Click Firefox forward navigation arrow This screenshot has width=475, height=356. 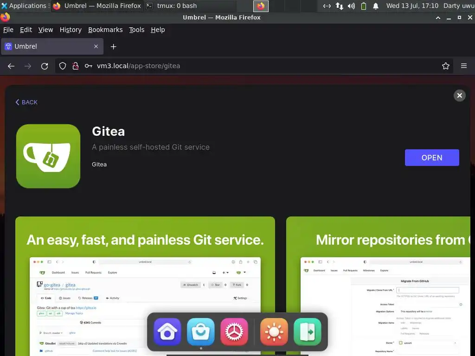[27, 66]
